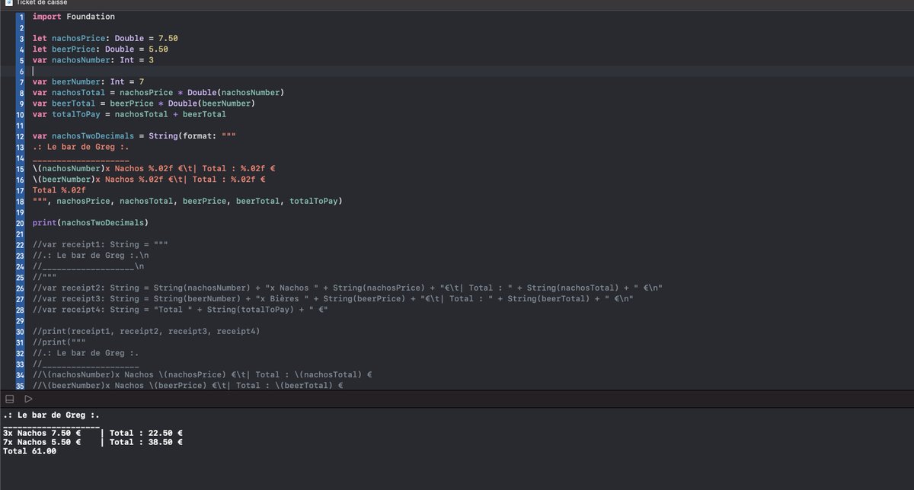Click line number 20 in the gutter
The height and width of the screenshot is (490, 914).
tap(21, 223)
